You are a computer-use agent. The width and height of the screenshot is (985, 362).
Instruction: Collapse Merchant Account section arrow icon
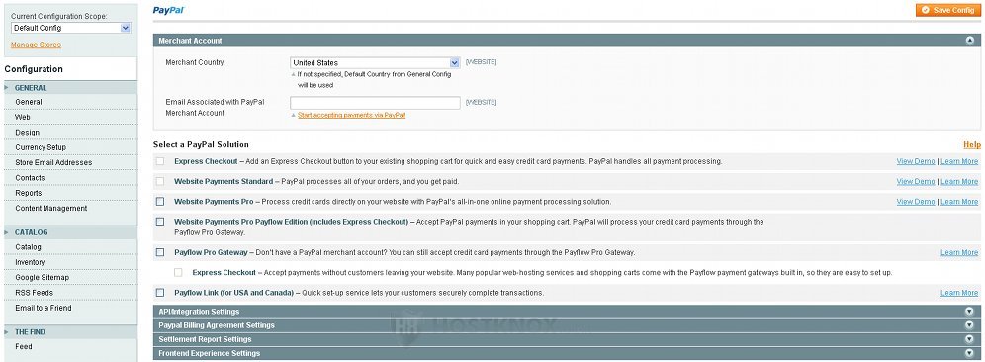[x=970, y=41]
